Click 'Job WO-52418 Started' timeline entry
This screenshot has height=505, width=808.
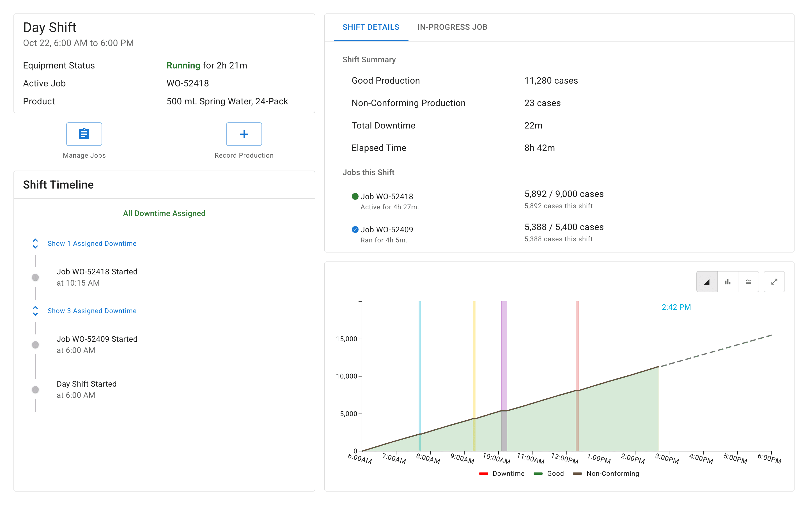tap(97, 272)
